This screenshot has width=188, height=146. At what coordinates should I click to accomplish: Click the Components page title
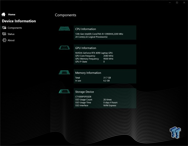pyautogui.click(x=65, y=15)
